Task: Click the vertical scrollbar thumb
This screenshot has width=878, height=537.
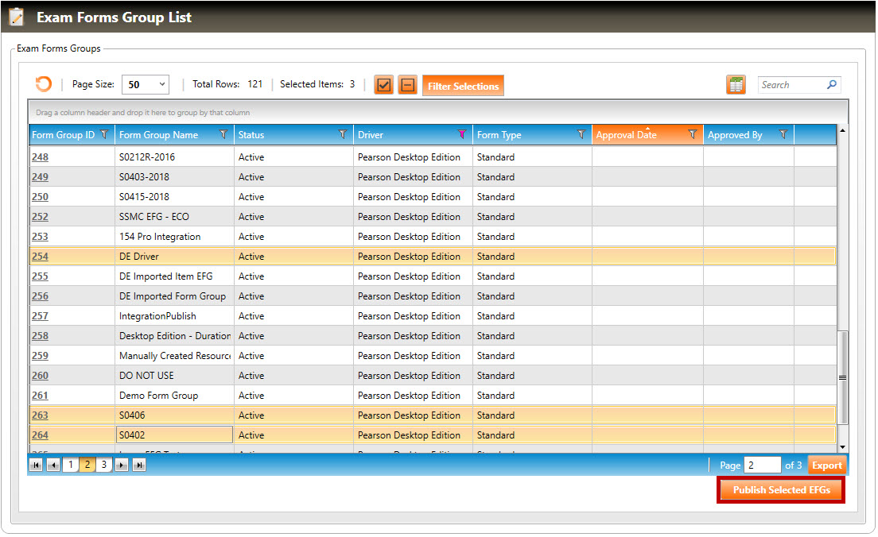Action: 842,377
